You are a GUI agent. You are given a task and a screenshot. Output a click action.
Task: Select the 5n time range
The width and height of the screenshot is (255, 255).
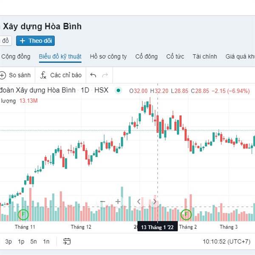[34, 241]
